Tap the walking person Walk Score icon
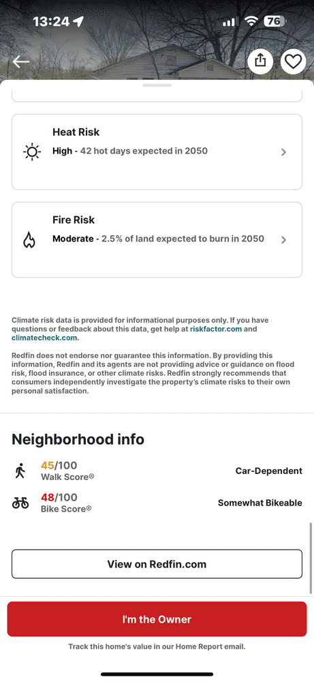The height and width of the screenshot is (682, 314). [20, 471]
